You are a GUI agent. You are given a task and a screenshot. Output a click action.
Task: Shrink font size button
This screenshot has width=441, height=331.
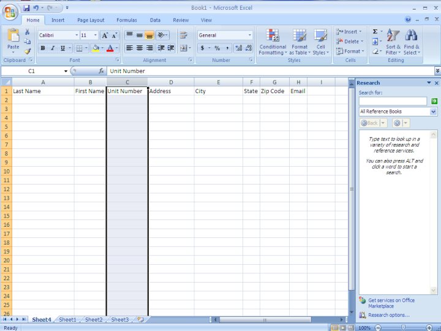click(x=114, y=36)
